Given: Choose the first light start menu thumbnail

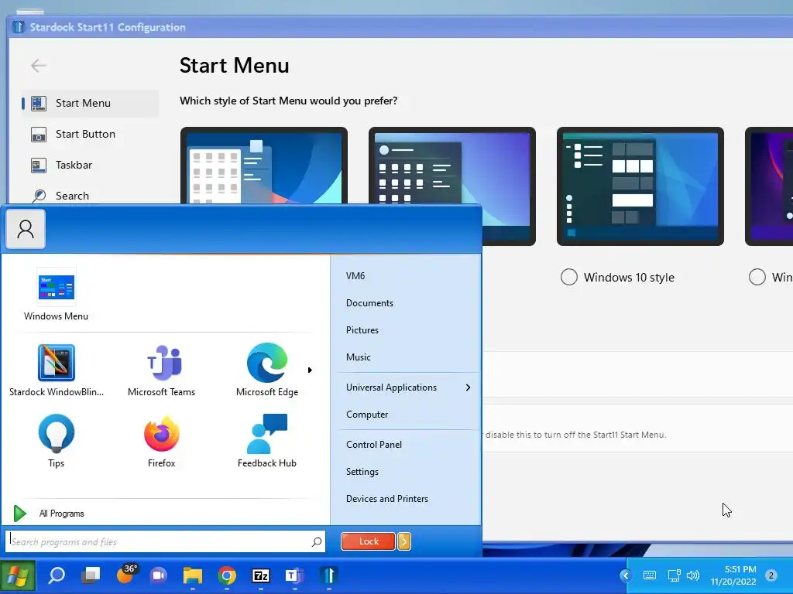Looking at the screenshot, I should [263, 166].
